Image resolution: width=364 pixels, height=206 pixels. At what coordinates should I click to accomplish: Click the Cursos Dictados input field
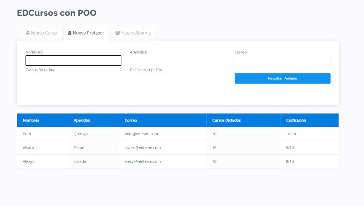click(73, 78)
